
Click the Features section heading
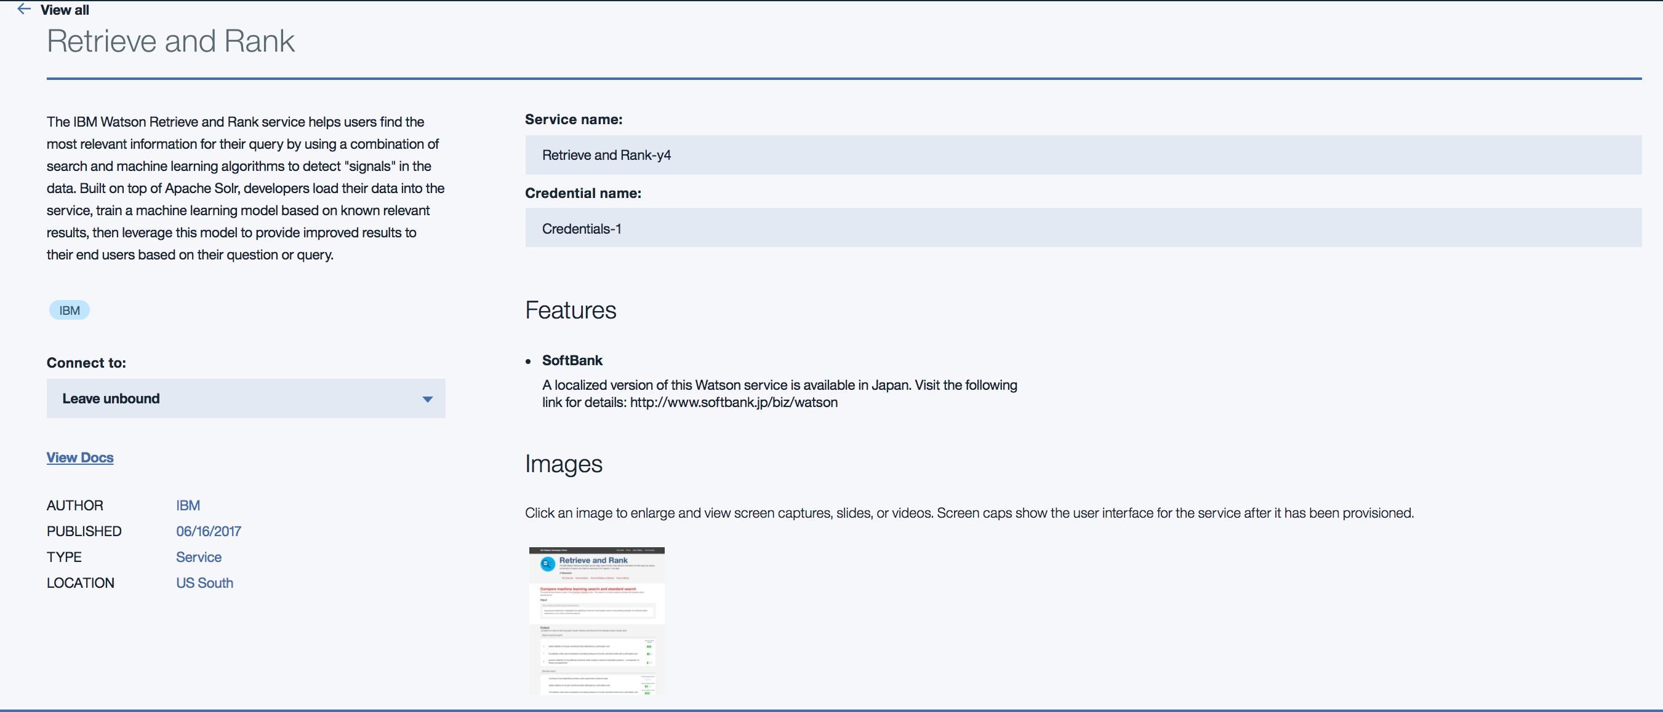(570, 311)
